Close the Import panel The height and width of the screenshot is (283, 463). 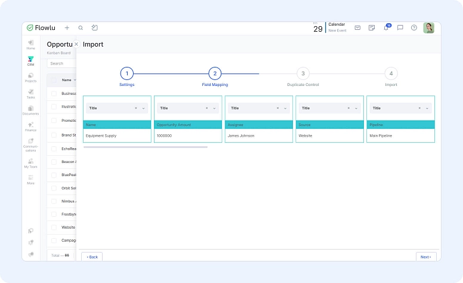pyautogui.click(x=76, y=44)
